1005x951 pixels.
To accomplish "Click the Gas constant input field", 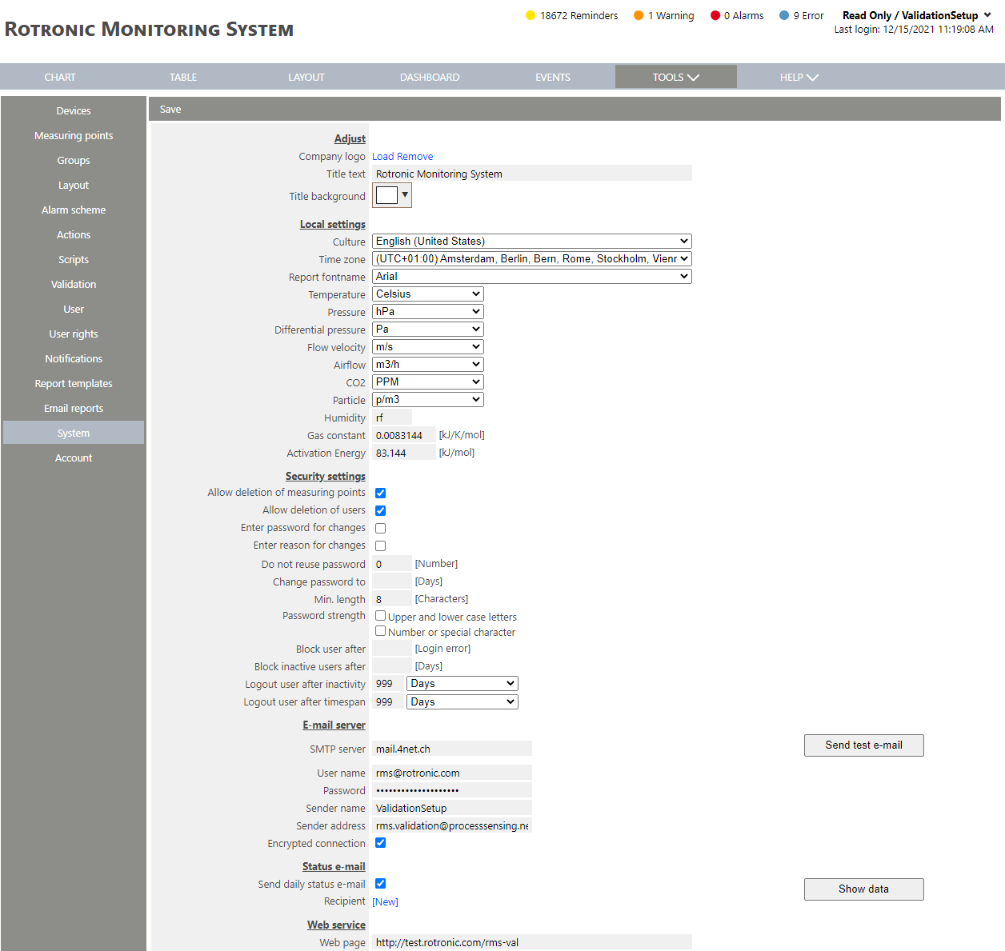I will click(404, 435).
